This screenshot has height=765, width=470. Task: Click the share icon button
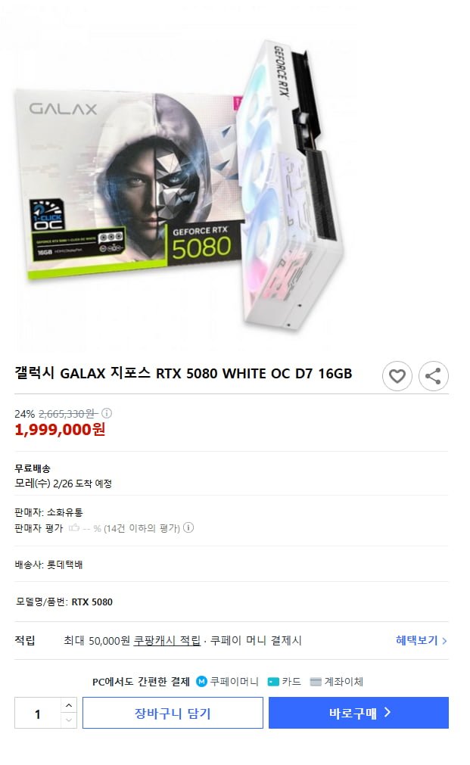pos(434,375)
